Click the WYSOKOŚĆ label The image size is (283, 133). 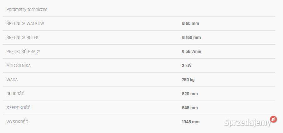17,122
